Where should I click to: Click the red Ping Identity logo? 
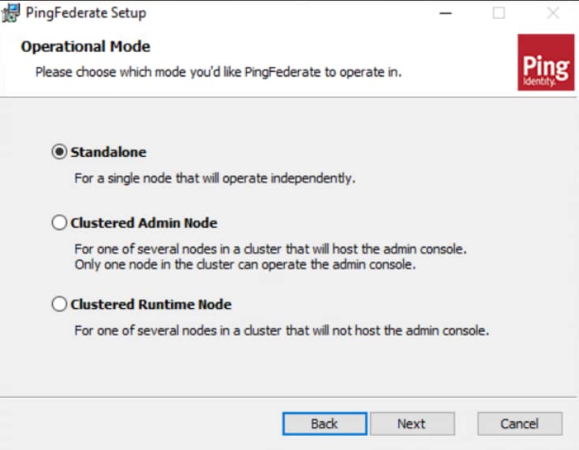click(x=546, y=62)
